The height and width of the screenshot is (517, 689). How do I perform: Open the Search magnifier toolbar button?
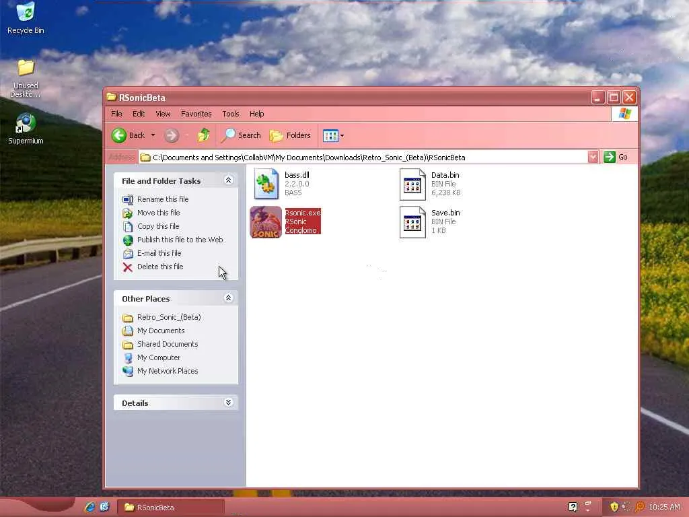click(242, 135)
